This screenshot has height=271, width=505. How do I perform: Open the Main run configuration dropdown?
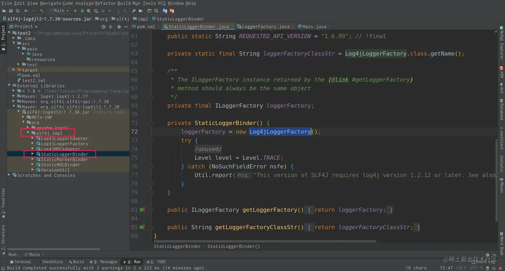pos(59,11)
